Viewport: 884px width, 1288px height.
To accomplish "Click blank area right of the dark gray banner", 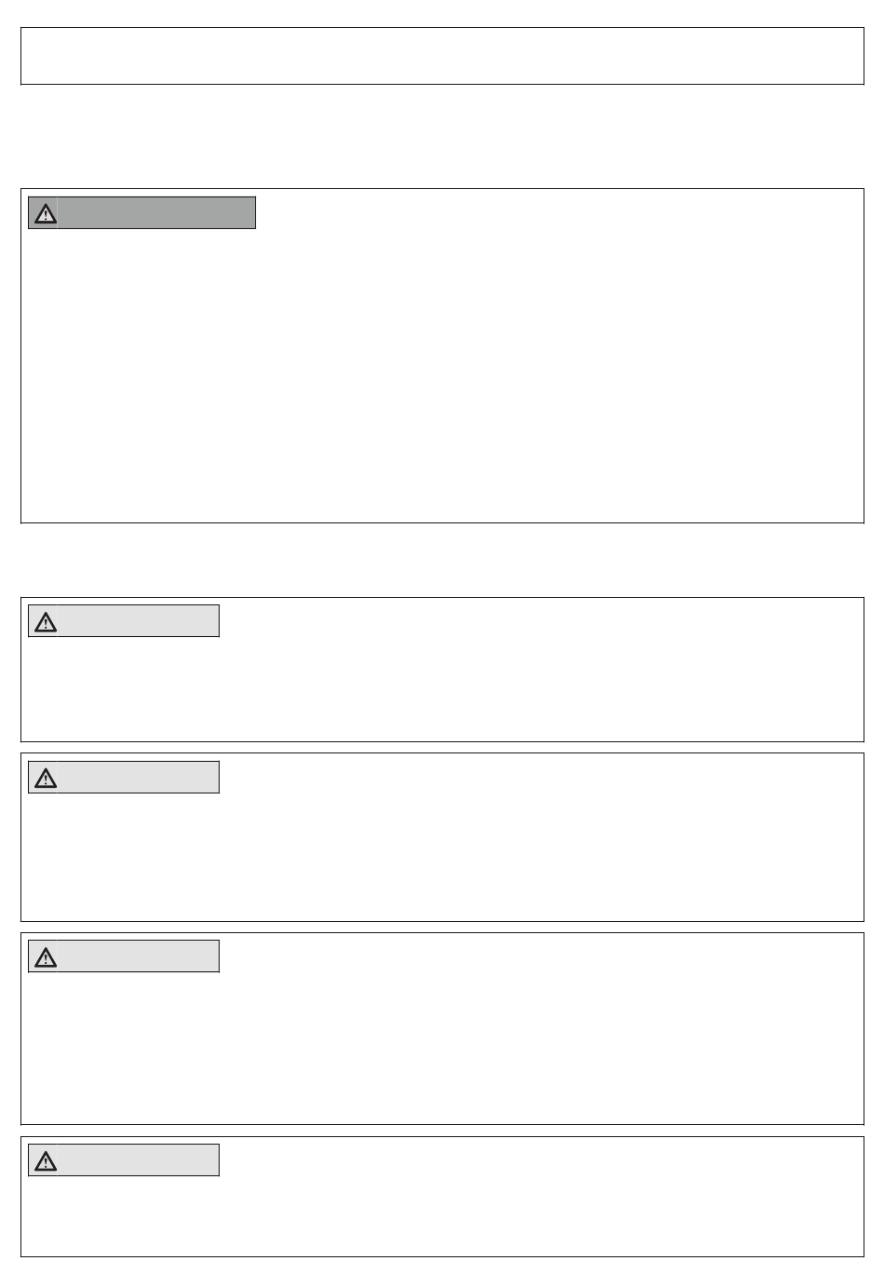I will 558,213.
